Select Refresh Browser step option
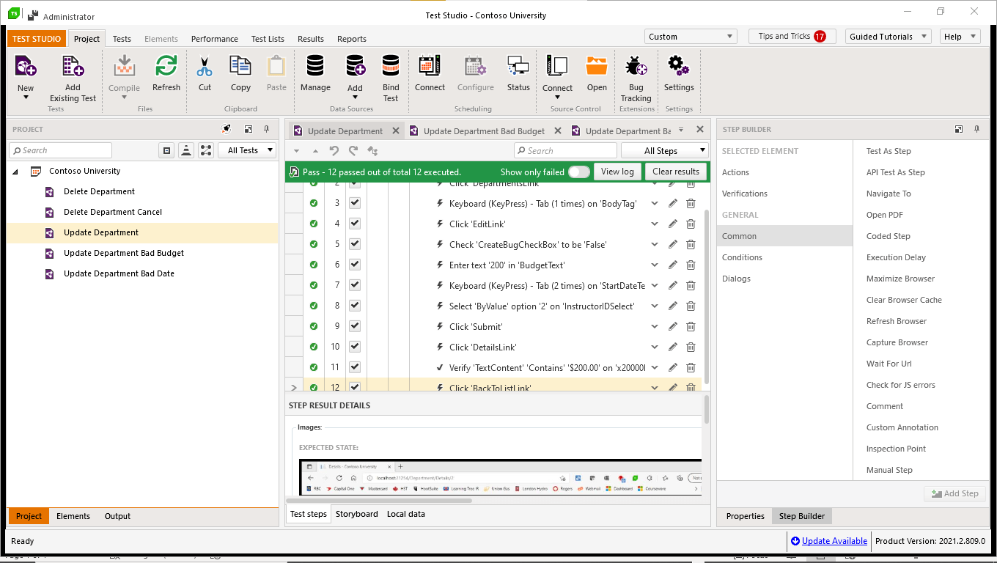This screenshot has width=997, height=563. click(896, 321)
